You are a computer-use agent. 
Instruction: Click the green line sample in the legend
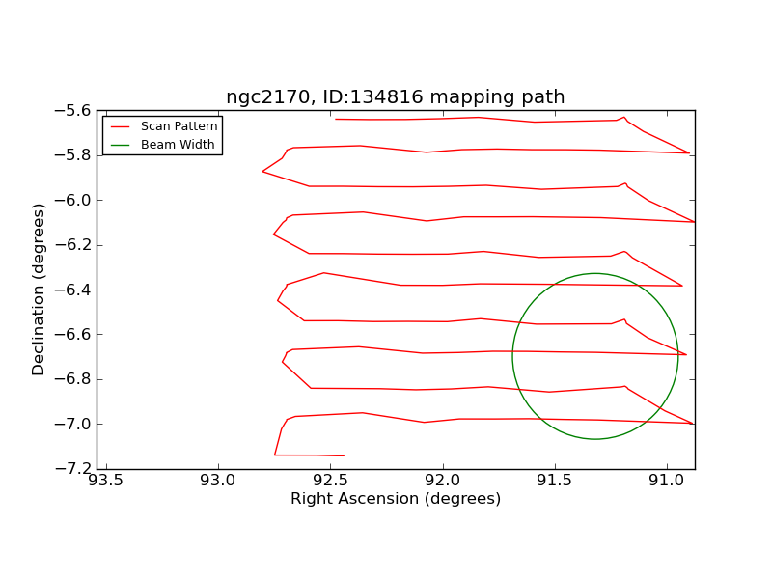coord(120,146)
